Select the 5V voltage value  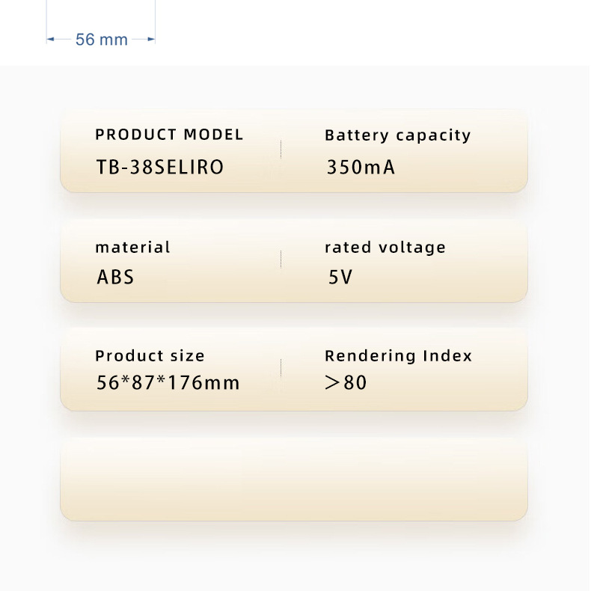(340, 278)
